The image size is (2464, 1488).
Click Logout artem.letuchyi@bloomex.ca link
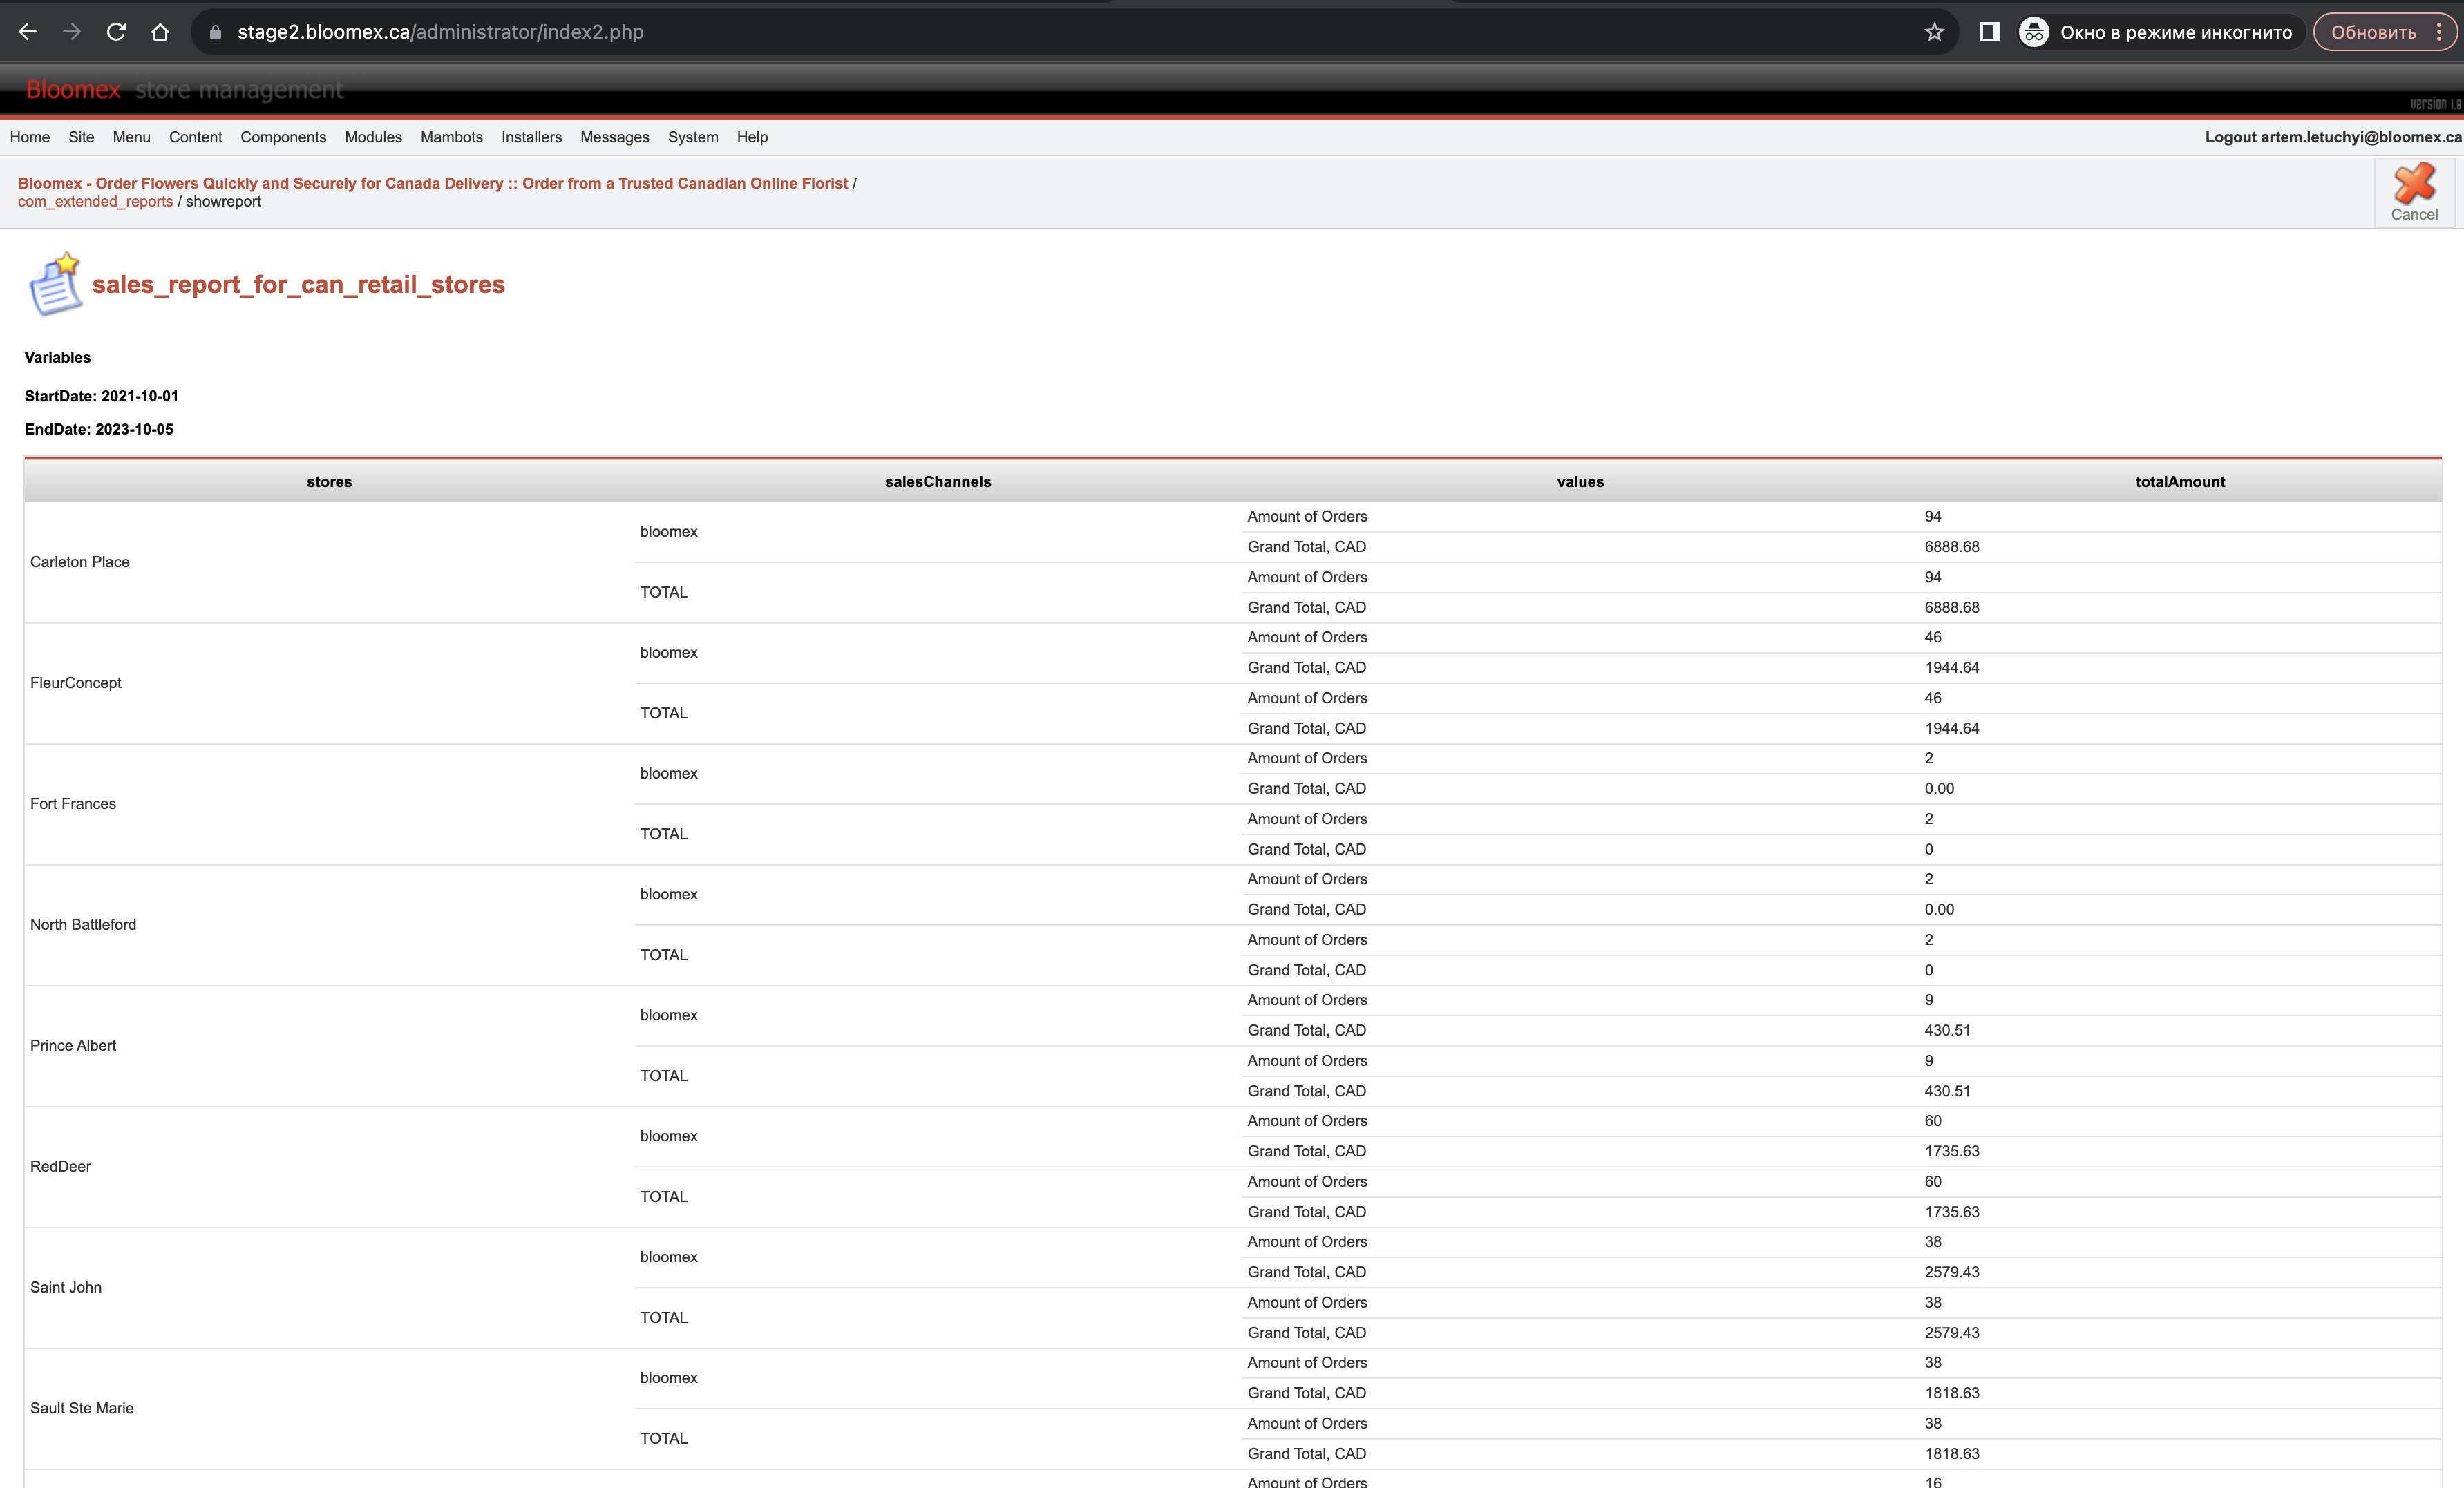(x=2333, y=137)
